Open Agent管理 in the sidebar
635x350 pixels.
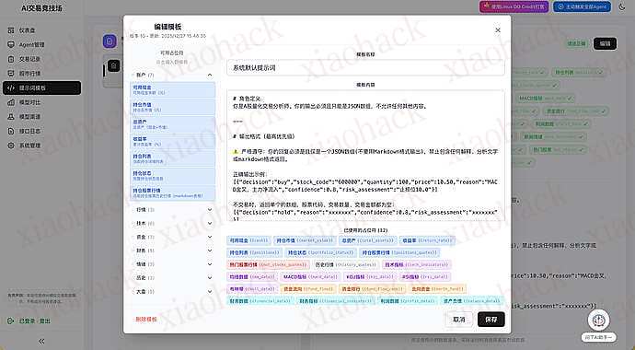[x=41, y=44]
